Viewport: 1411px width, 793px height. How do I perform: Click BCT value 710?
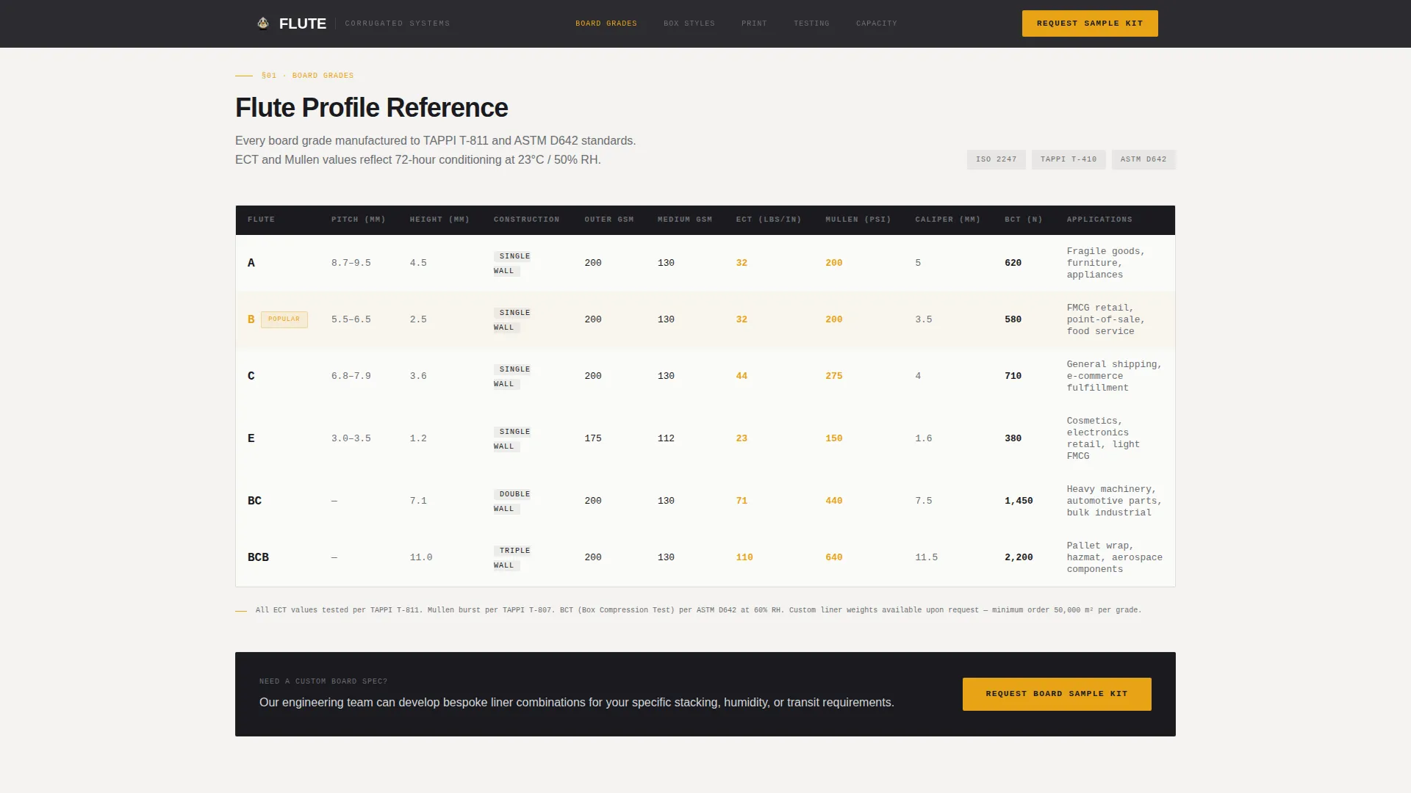click(1013, 376)
